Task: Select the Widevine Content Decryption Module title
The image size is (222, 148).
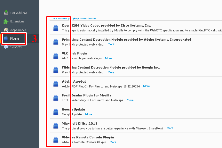Action: [111, 68]
